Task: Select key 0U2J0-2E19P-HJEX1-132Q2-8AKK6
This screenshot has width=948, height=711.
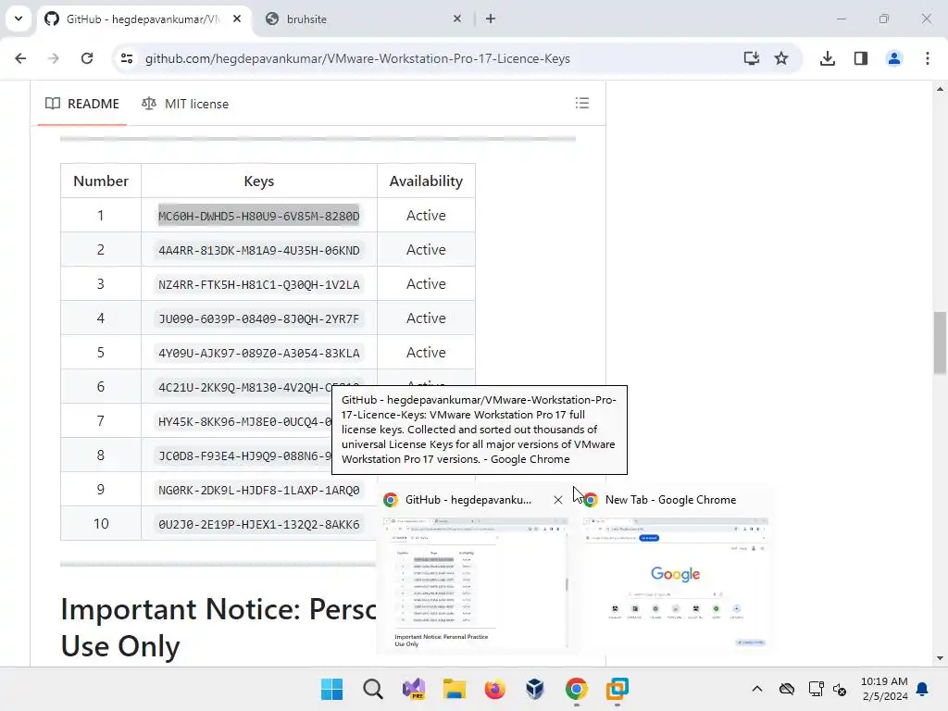Action: pos(259,524)
